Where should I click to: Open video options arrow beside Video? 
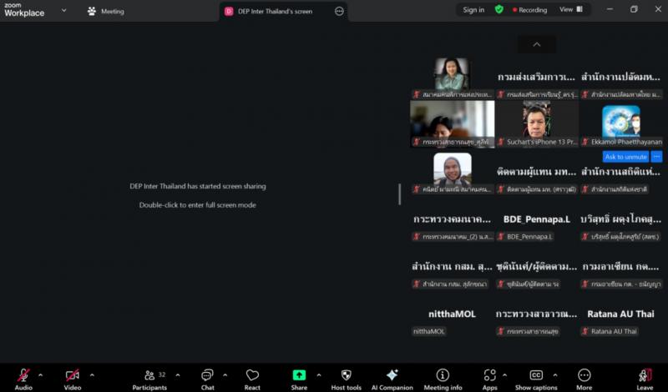click(92, 375)
